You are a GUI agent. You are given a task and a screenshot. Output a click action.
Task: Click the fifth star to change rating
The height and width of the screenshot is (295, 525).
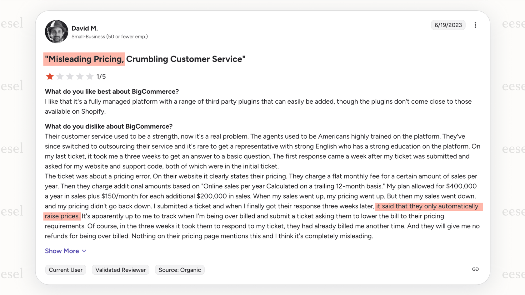[90, 76]
